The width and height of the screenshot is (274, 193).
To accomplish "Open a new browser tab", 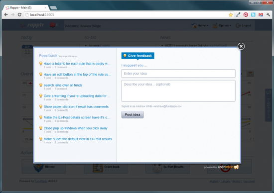I will [x=53, y=7].
